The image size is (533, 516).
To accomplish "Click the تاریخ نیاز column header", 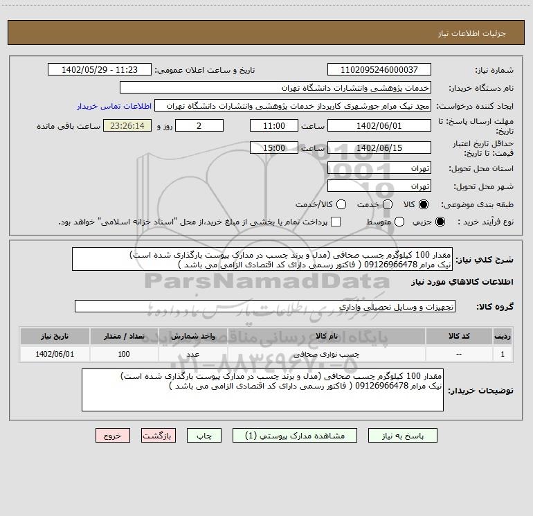I will 55,337.
